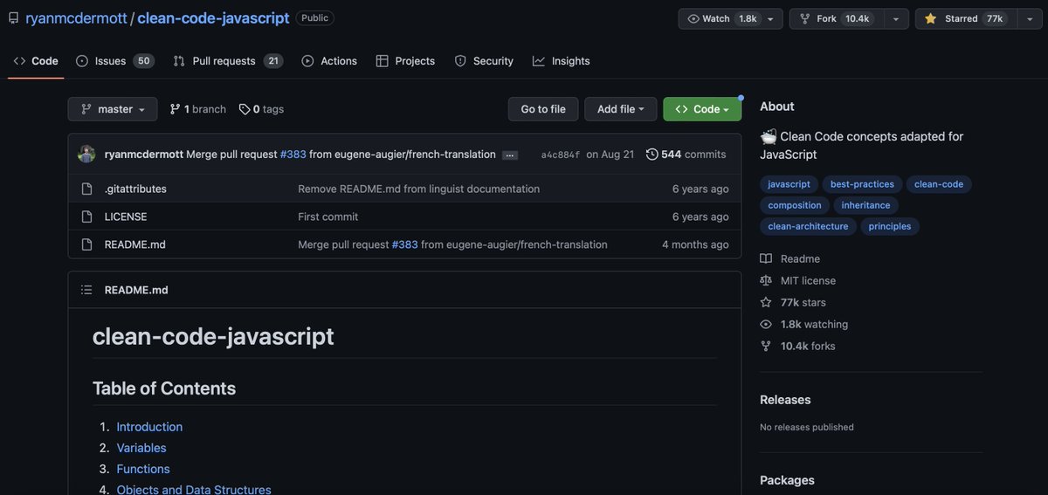Jump to Variables in Table of Contents
This screenshot has width=1048, height=495.
pos(141,448)
